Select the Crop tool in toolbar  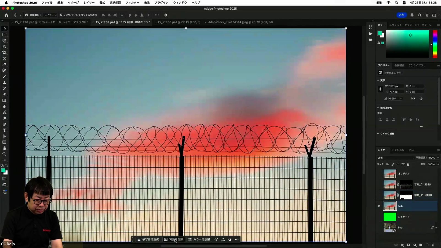[x=4, y=53]
